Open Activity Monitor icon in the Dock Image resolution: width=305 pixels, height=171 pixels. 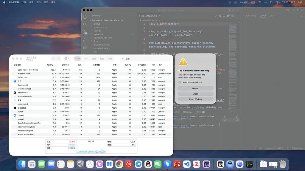pyautogui.click(x=249, y=164)
